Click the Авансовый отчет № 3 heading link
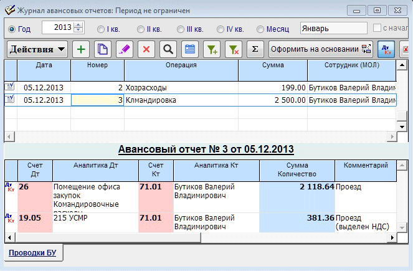The image size is (413, 271). click(x=206, y=149)
